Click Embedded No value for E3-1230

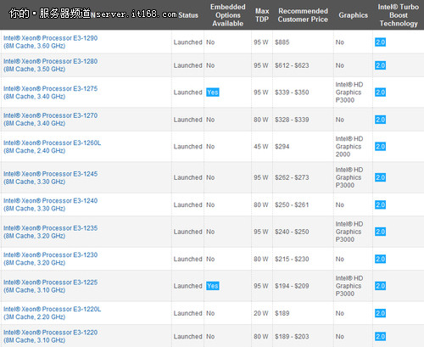(x=210, y=259)
